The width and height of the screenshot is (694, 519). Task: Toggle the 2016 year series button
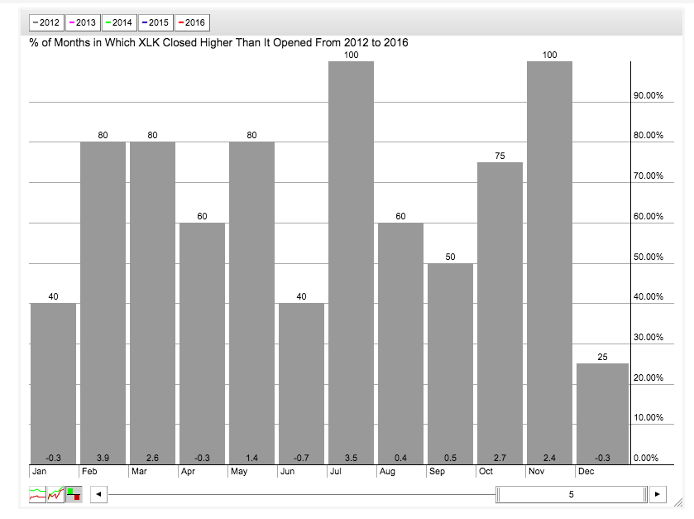coord(192,22)
